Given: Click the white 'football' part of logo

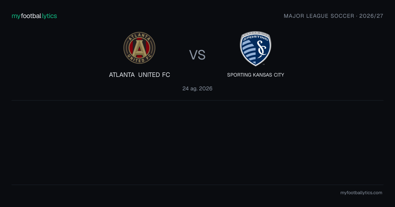Looking at the screenshot, I should pyautogui.click(x=31, y=16).
